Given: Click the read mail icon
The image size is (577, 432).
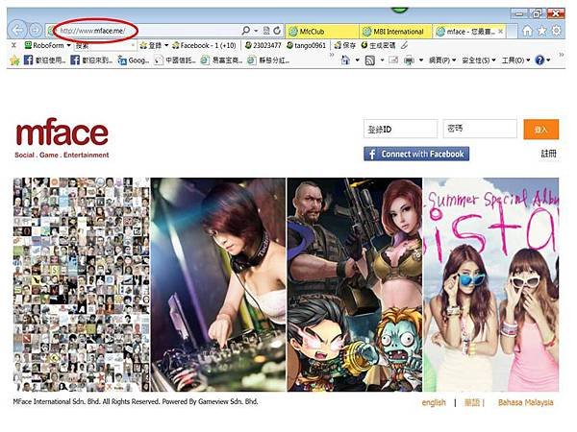Looking at the screenshot, I should (x=393, y=60).
